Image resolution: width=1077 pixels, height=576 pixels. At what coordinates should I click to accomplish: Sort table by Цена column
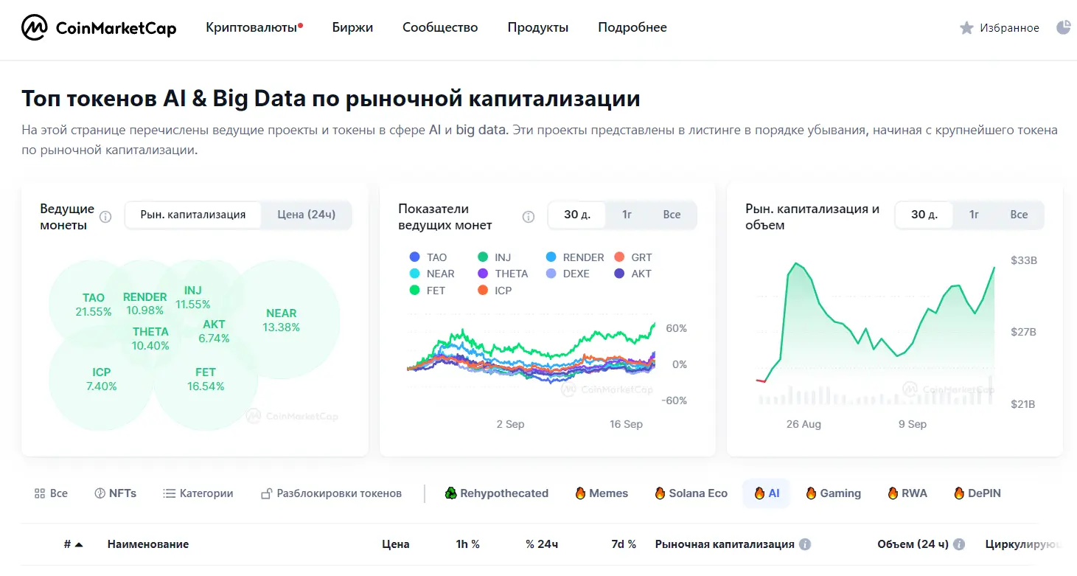(396, 544)
